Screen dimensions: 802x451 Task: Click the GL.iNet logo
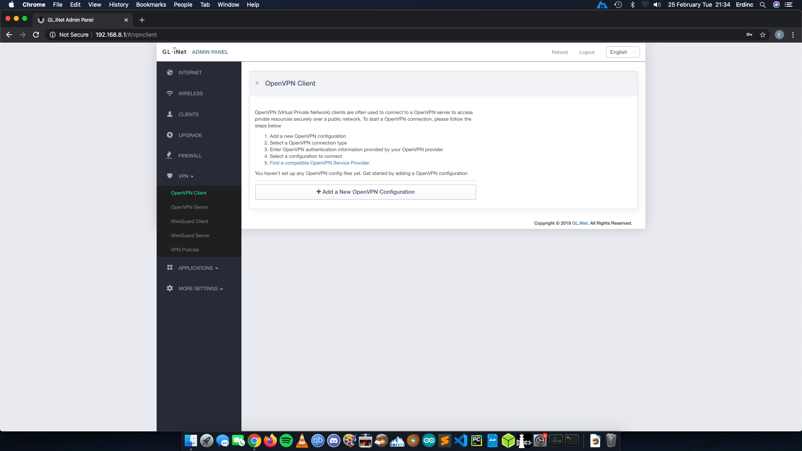tap(174, 51)
